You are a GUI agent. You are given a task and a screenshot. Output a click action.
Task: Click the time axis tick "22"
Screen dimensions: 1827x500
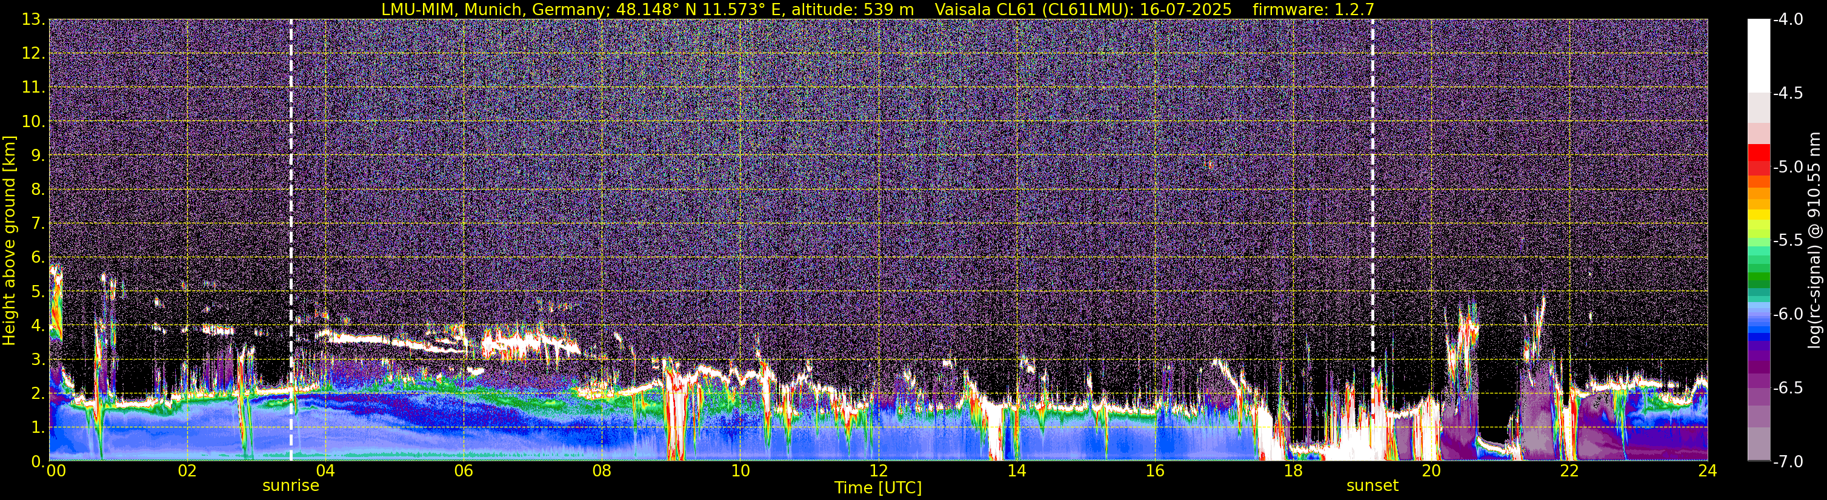tap(1570, 471)
